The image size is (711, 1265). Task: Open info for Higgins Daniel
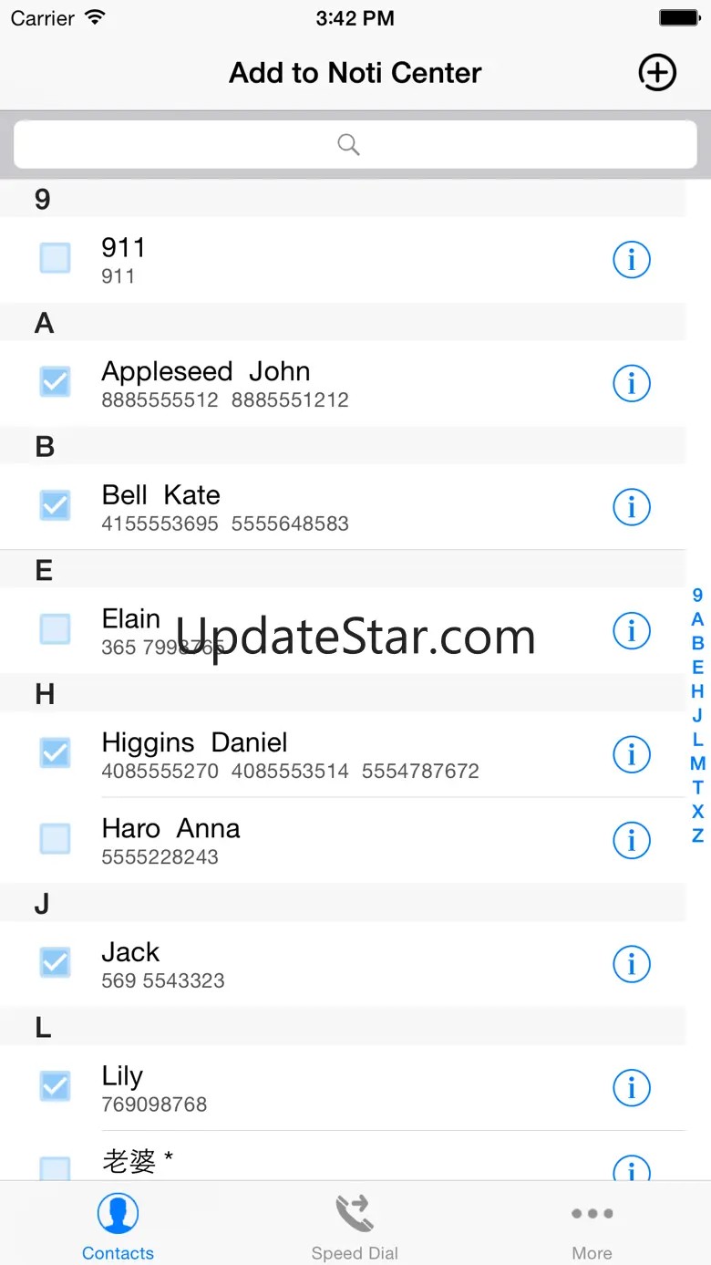click(631, 754)
